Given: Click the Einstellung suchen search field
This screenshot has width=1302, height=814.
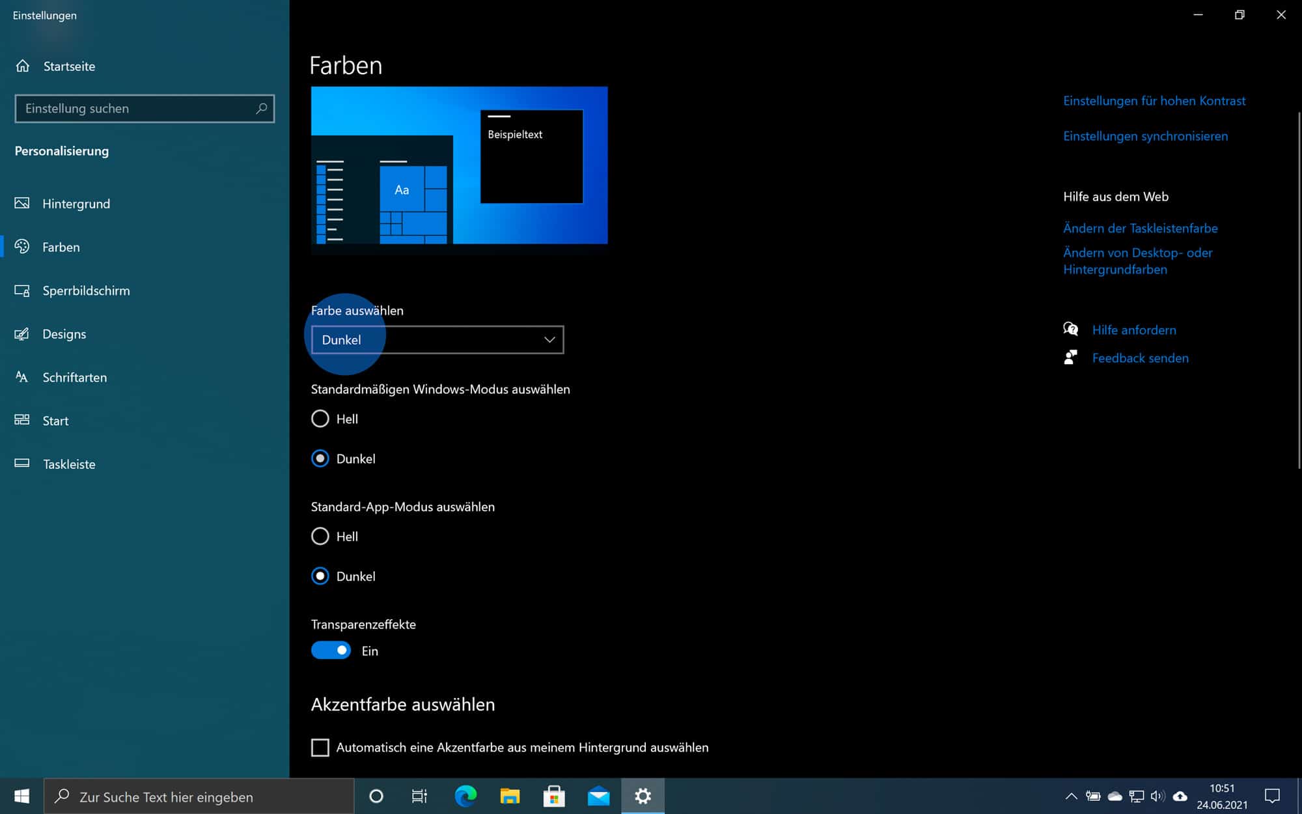Looking at the screenshot, I should (143, 108).
